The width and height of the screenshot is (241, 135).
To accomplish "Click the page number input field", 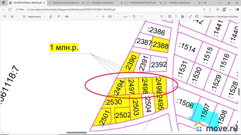I will [119, 16].
